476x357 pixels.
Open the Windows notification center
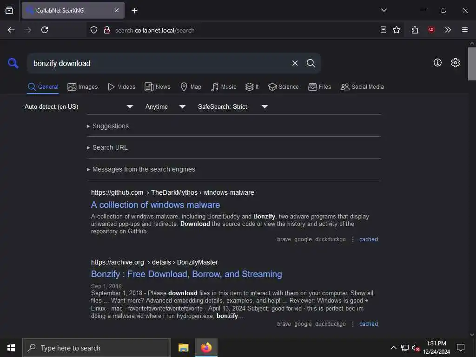[x=461, y=348]
